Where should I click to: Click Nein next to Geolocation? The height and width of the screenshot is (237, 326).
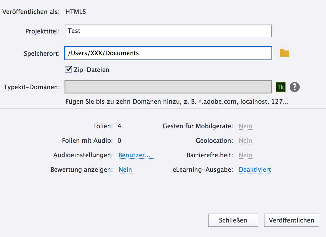(x=245, y=141)
